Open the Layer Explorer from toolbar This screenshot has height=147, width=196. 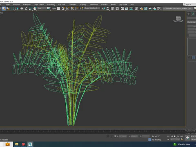click(x=117, y=9)
